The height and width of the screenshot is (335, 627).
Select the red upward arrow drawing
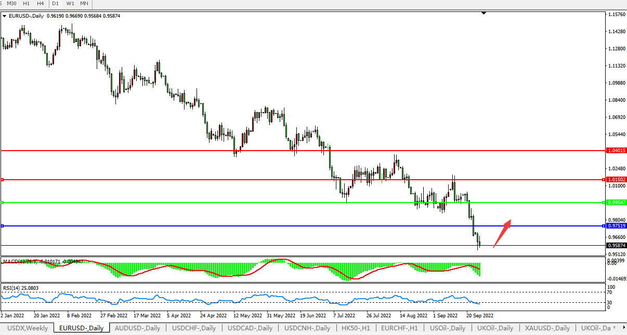click(x=502, y=233)
